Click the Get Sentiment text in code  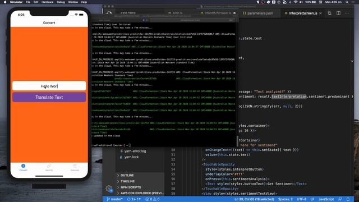click(x=280, y=184)
